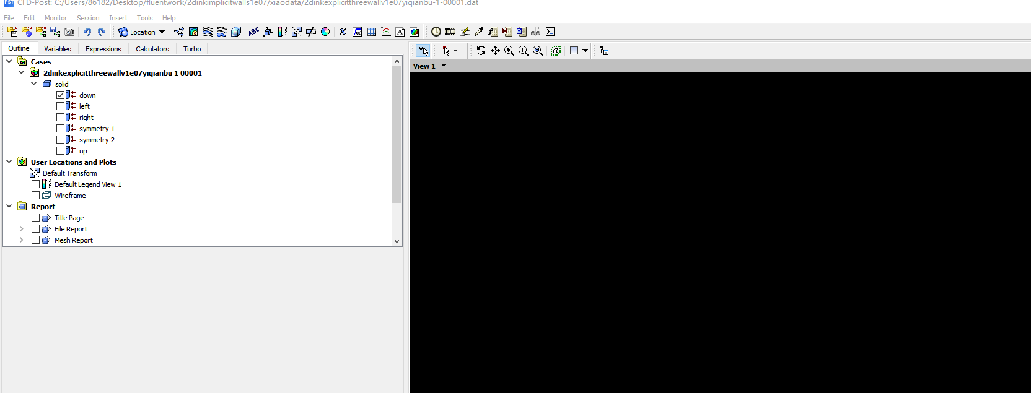Screen dimensions: 1031x393
Task: Open the Function Calculator
Action: pyautogui.click(x=493, y=32)
